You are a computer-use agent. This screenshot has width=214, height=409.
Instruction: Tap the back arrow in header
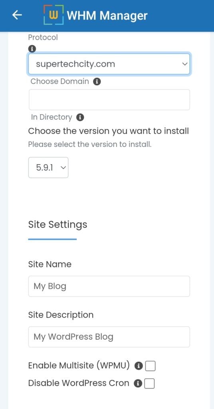17,16
